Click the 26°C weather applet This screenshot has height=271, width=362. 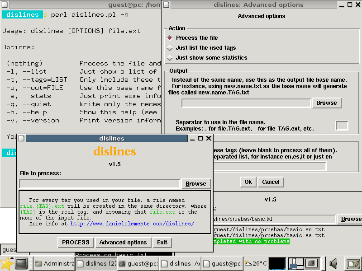(256, 263)
